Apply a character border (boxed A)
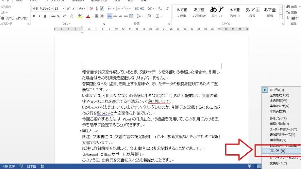Viewport: 301px width, 169px height. 102,8
